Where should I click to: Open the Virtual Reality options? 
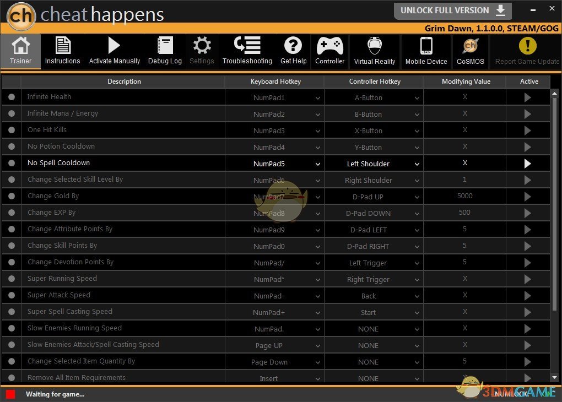375,51
